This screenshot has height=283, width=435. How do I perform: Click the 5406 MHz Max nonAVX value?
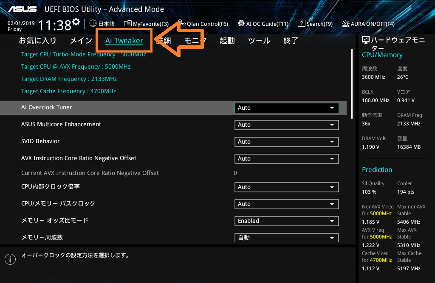tap(409, 222)
